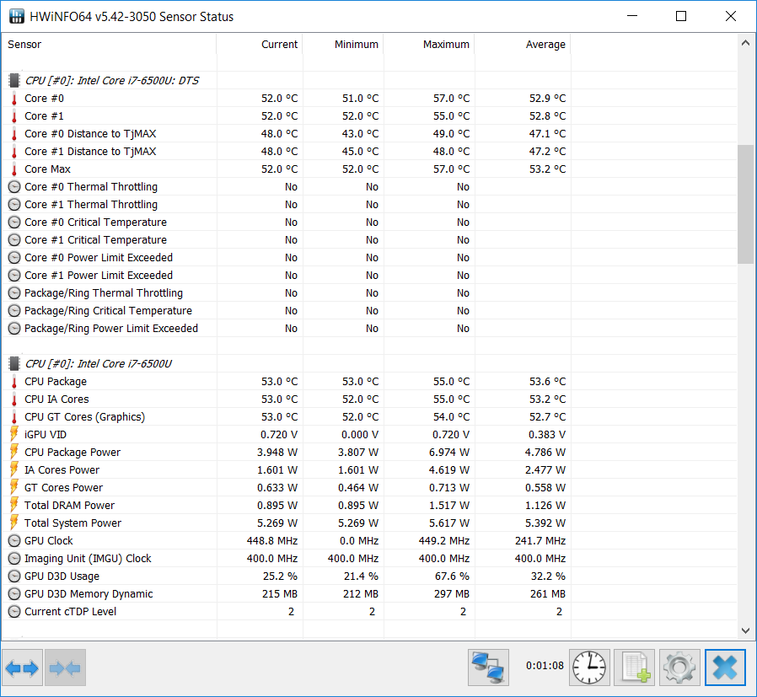Image resolution: width=757 pixels, height=697 pixels.
Task: Click the expand columns arrows button
Action: pos(22,669)
